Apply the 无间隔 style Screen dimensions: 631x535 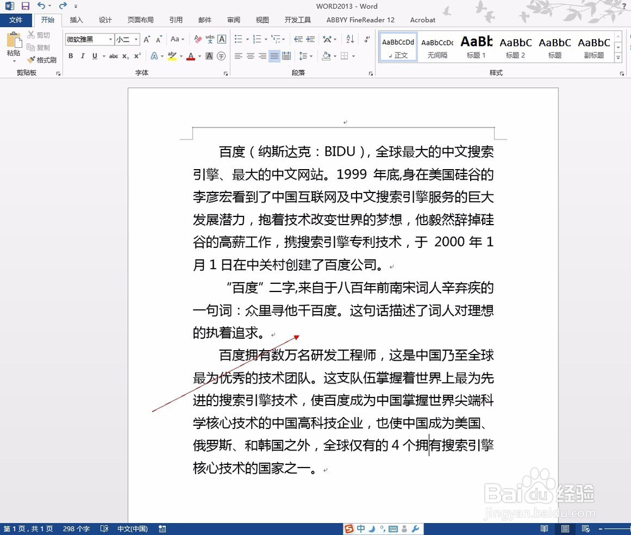[437, 47]
